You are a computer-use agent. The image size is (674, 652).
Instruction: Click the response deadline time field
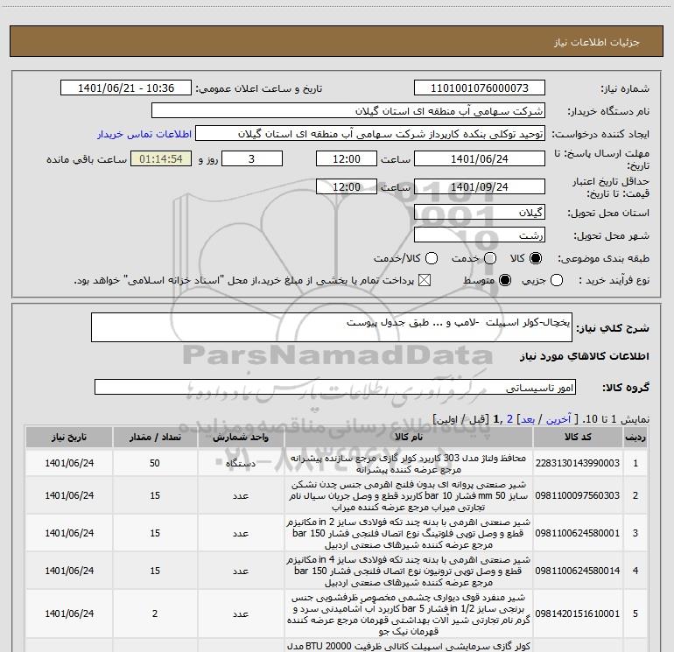tap(347, 158)
